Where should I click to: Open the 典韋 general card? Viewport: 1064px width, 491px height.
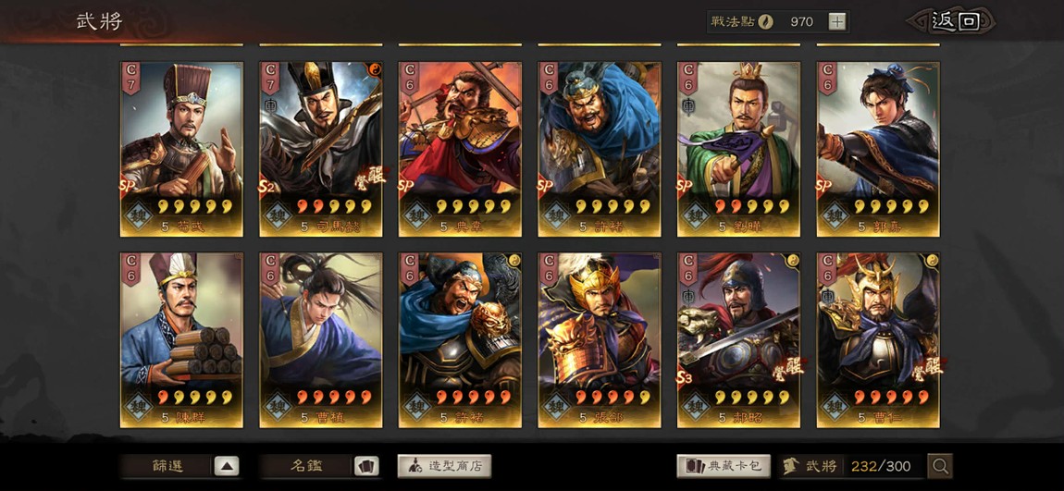click(x=460, y=149)
